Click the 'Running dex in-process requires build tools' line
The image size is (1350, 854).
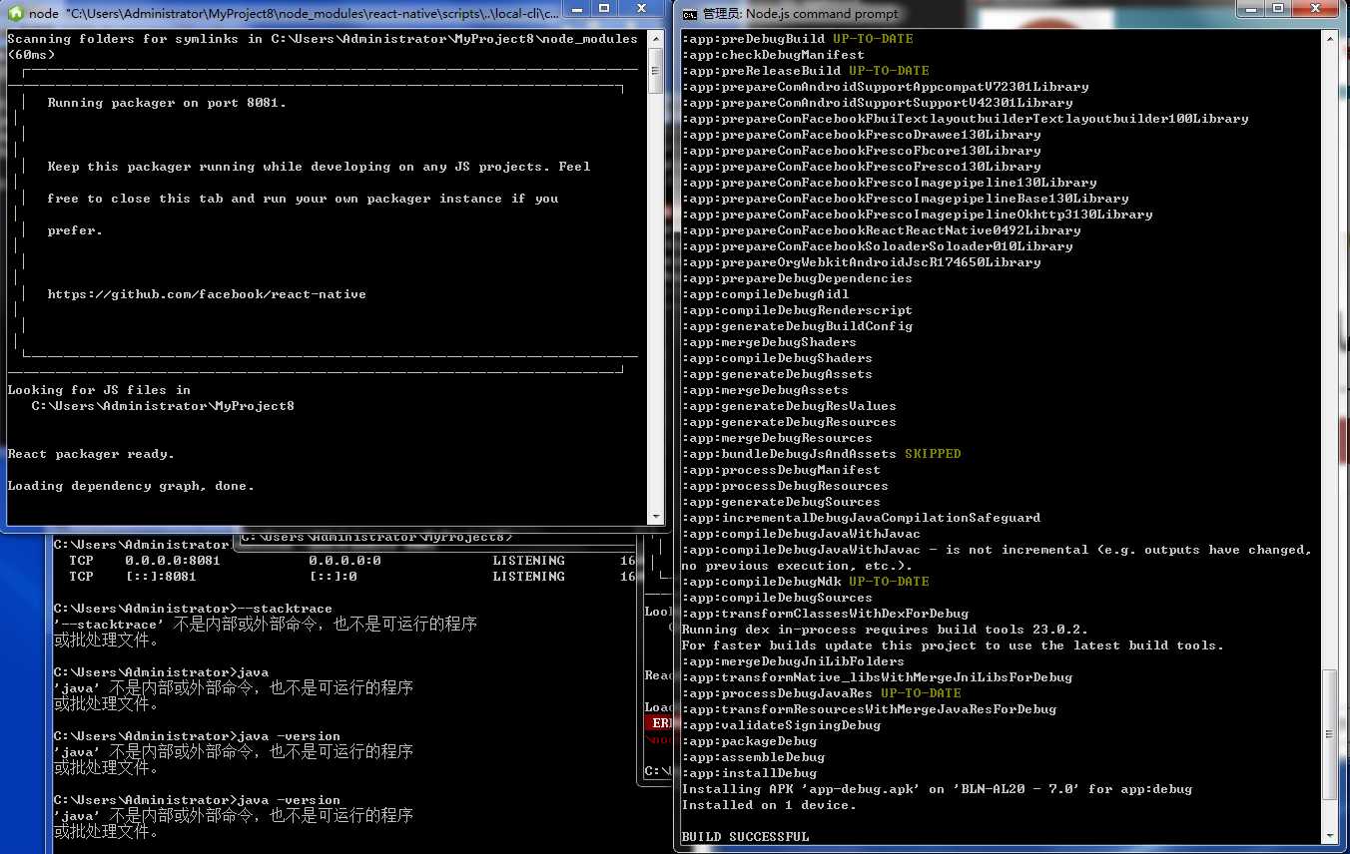coord(885,630)
